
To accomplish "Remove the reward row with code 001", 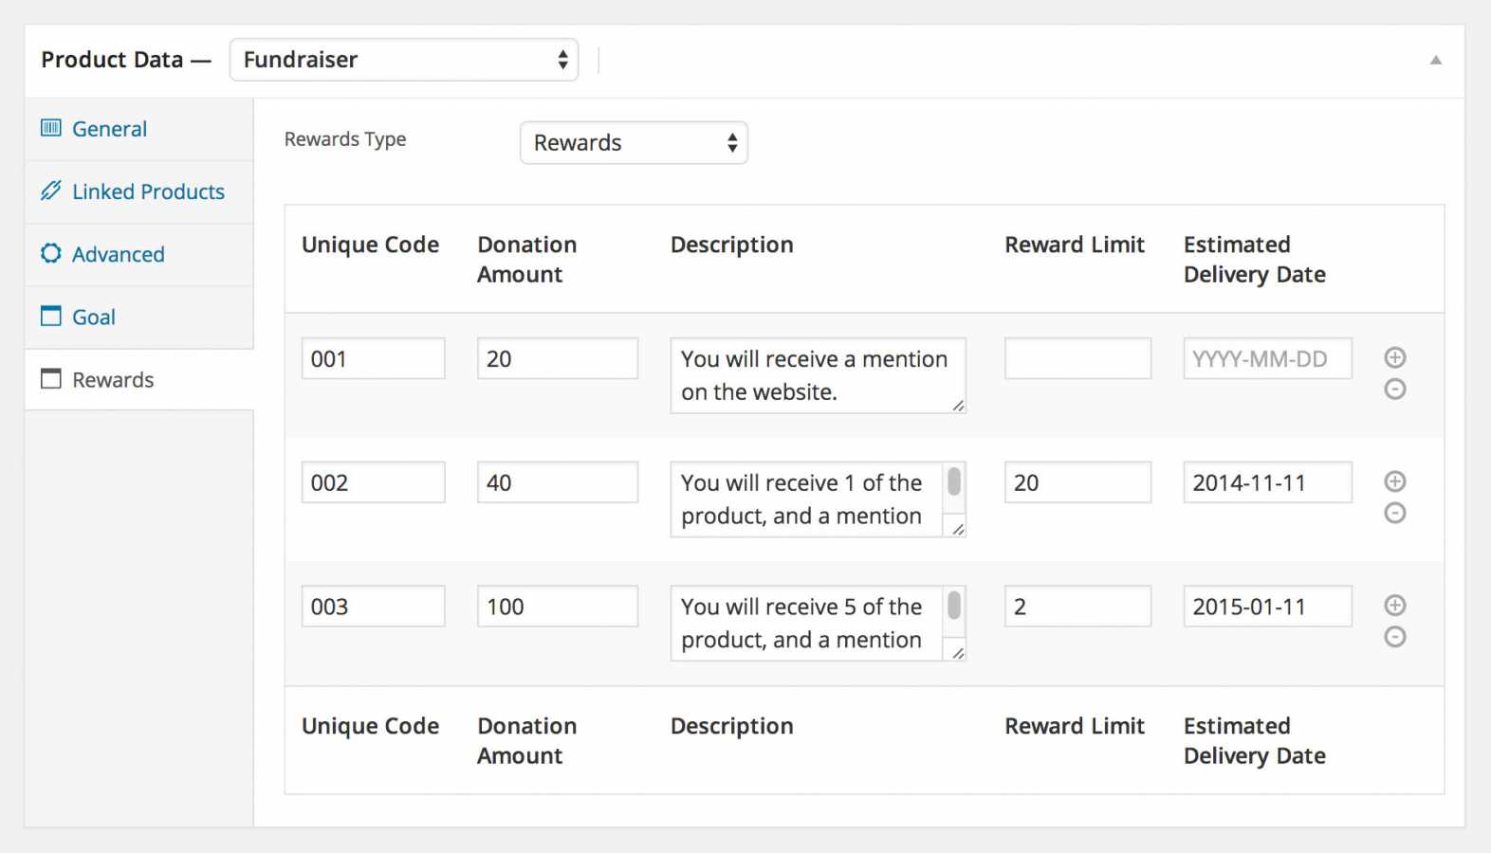I will coord(1394,389).
